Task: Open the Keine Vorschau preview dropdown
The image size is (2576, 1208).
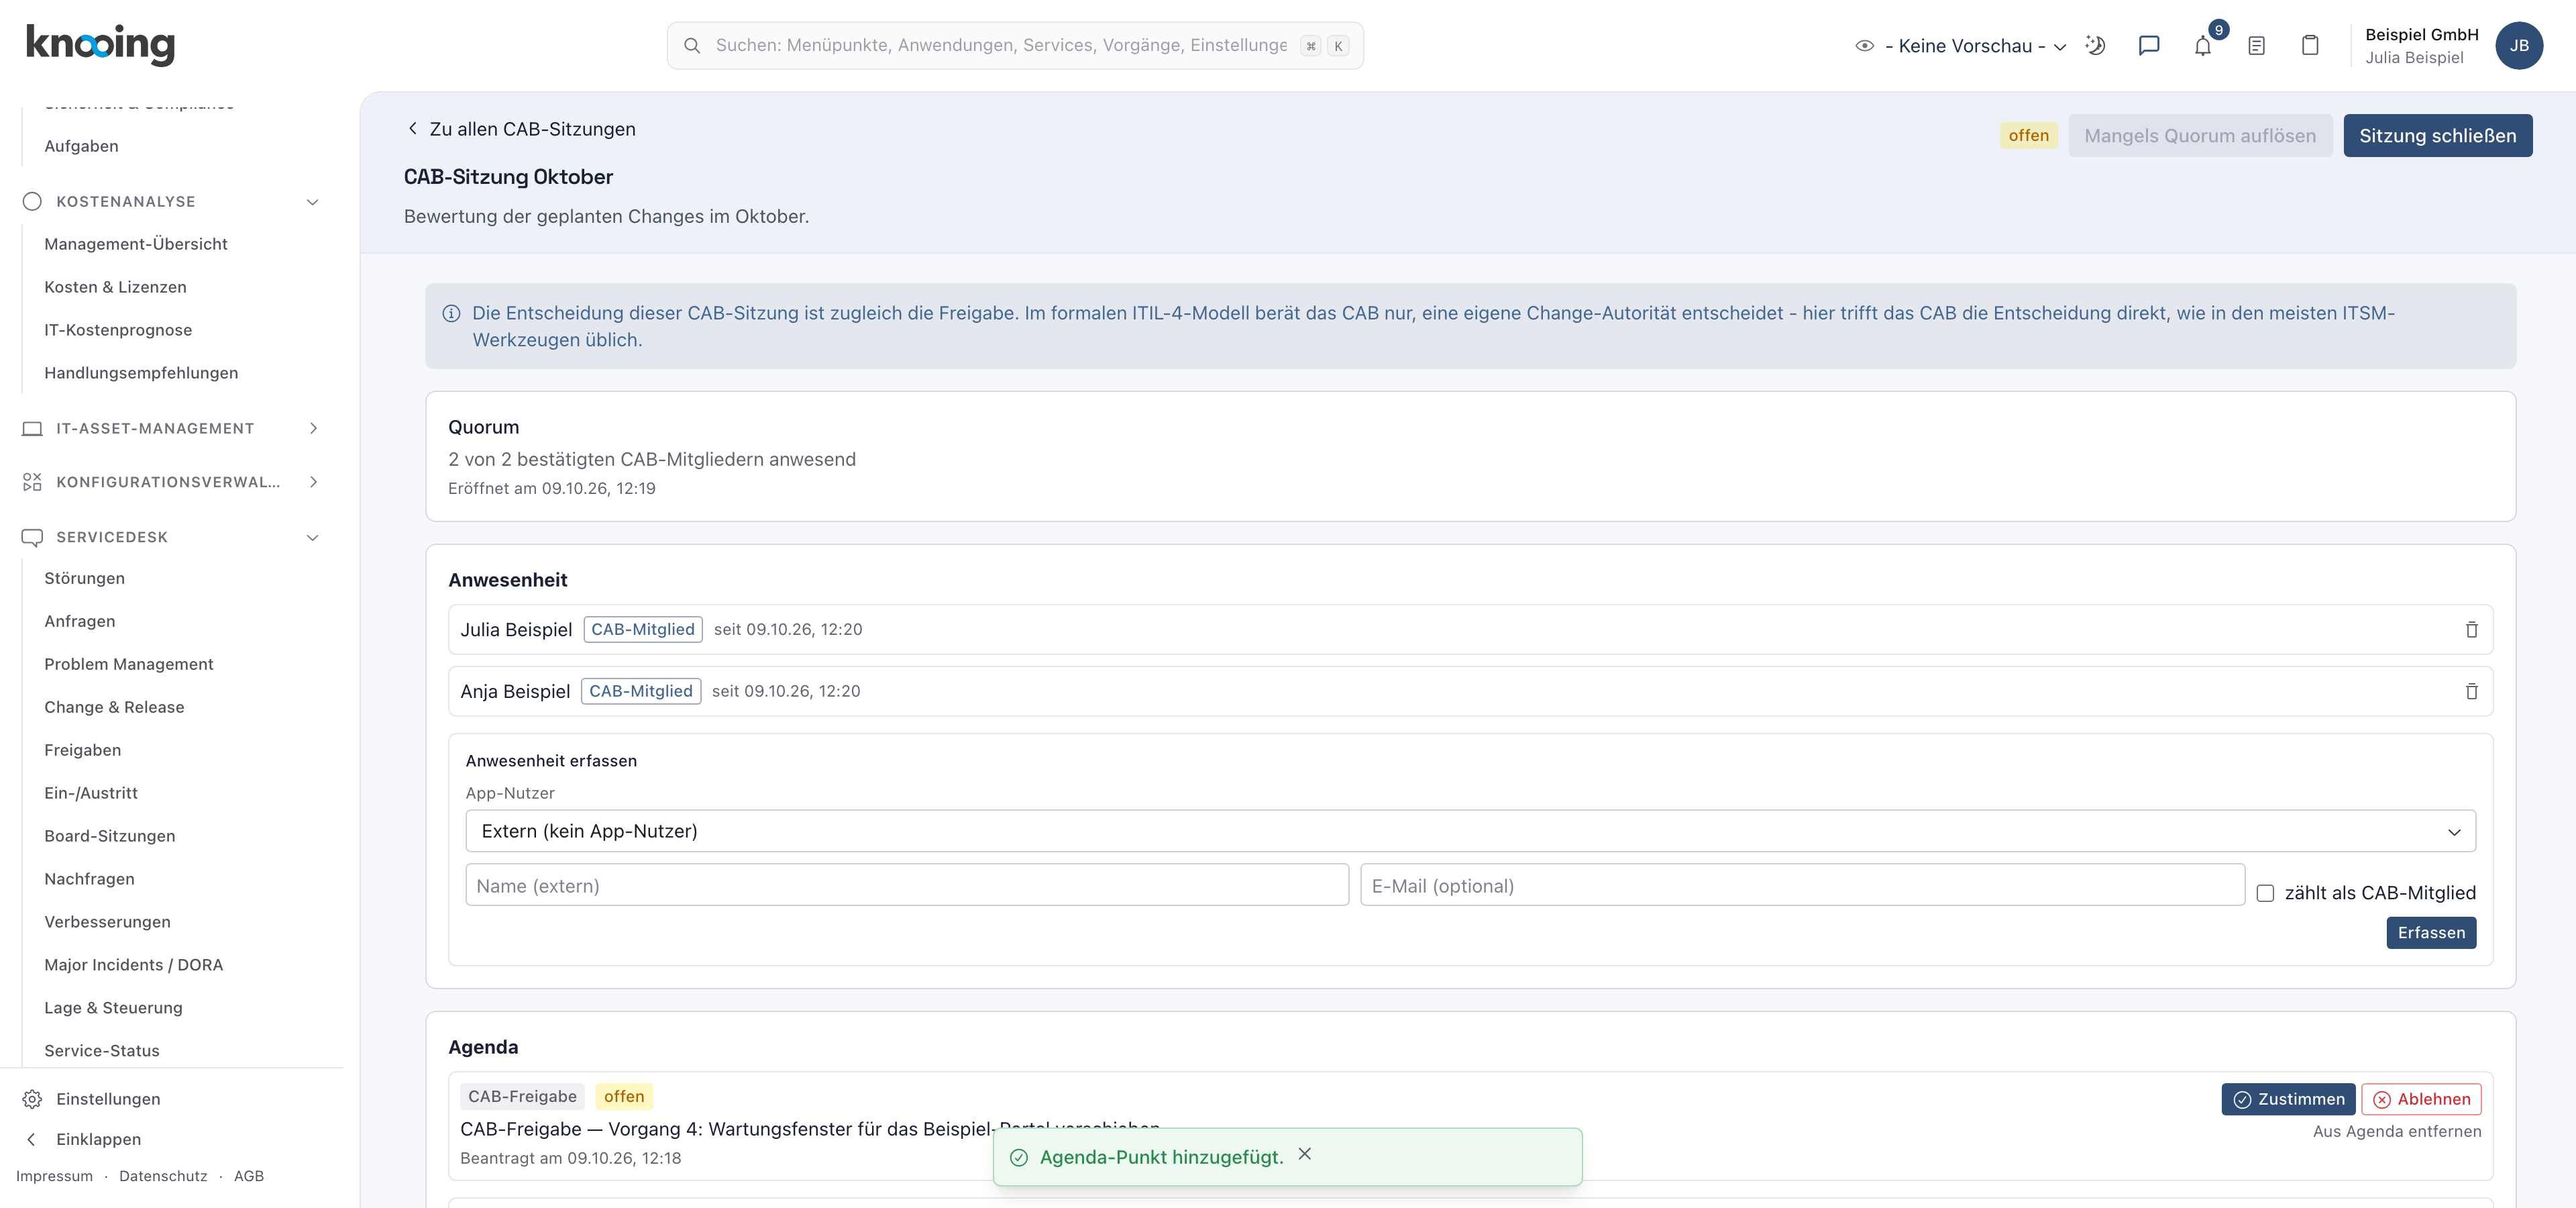Action: pos(1961,46)
